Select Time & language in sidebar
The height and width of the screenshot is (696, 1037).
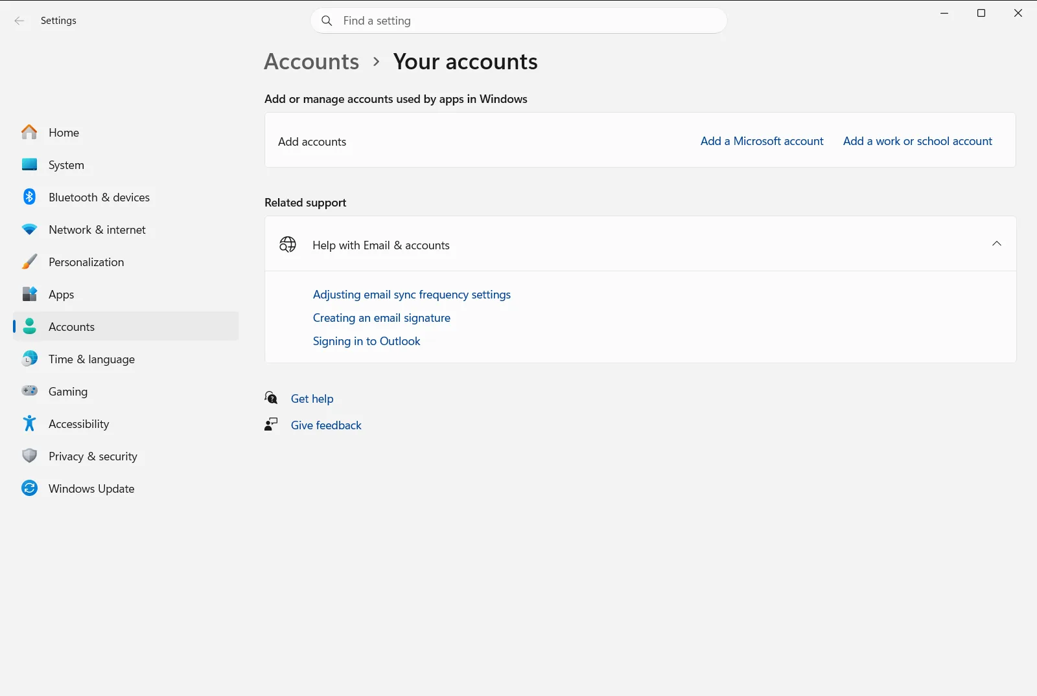click(126, 359)
